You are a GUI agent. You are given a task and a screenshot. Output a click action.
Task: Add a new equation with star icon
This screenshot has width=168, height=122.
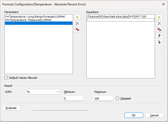point(159,17)
